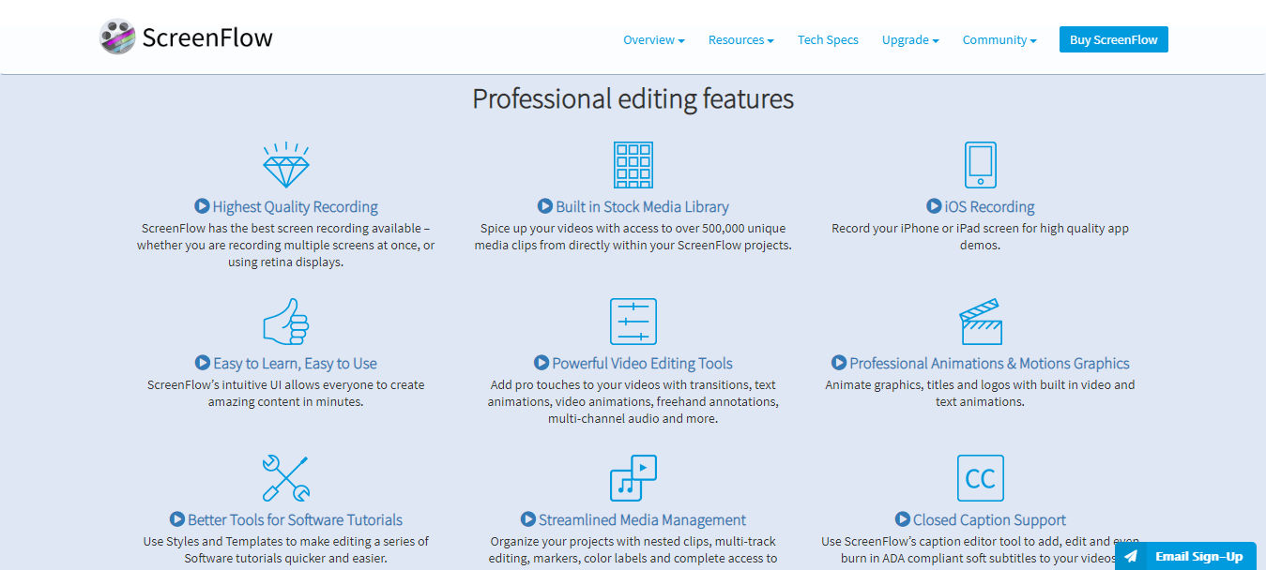1266x570 pixels.
Task: Play video beside Easy to Learn, Easy to Use
Action: [x=203, y=363]
